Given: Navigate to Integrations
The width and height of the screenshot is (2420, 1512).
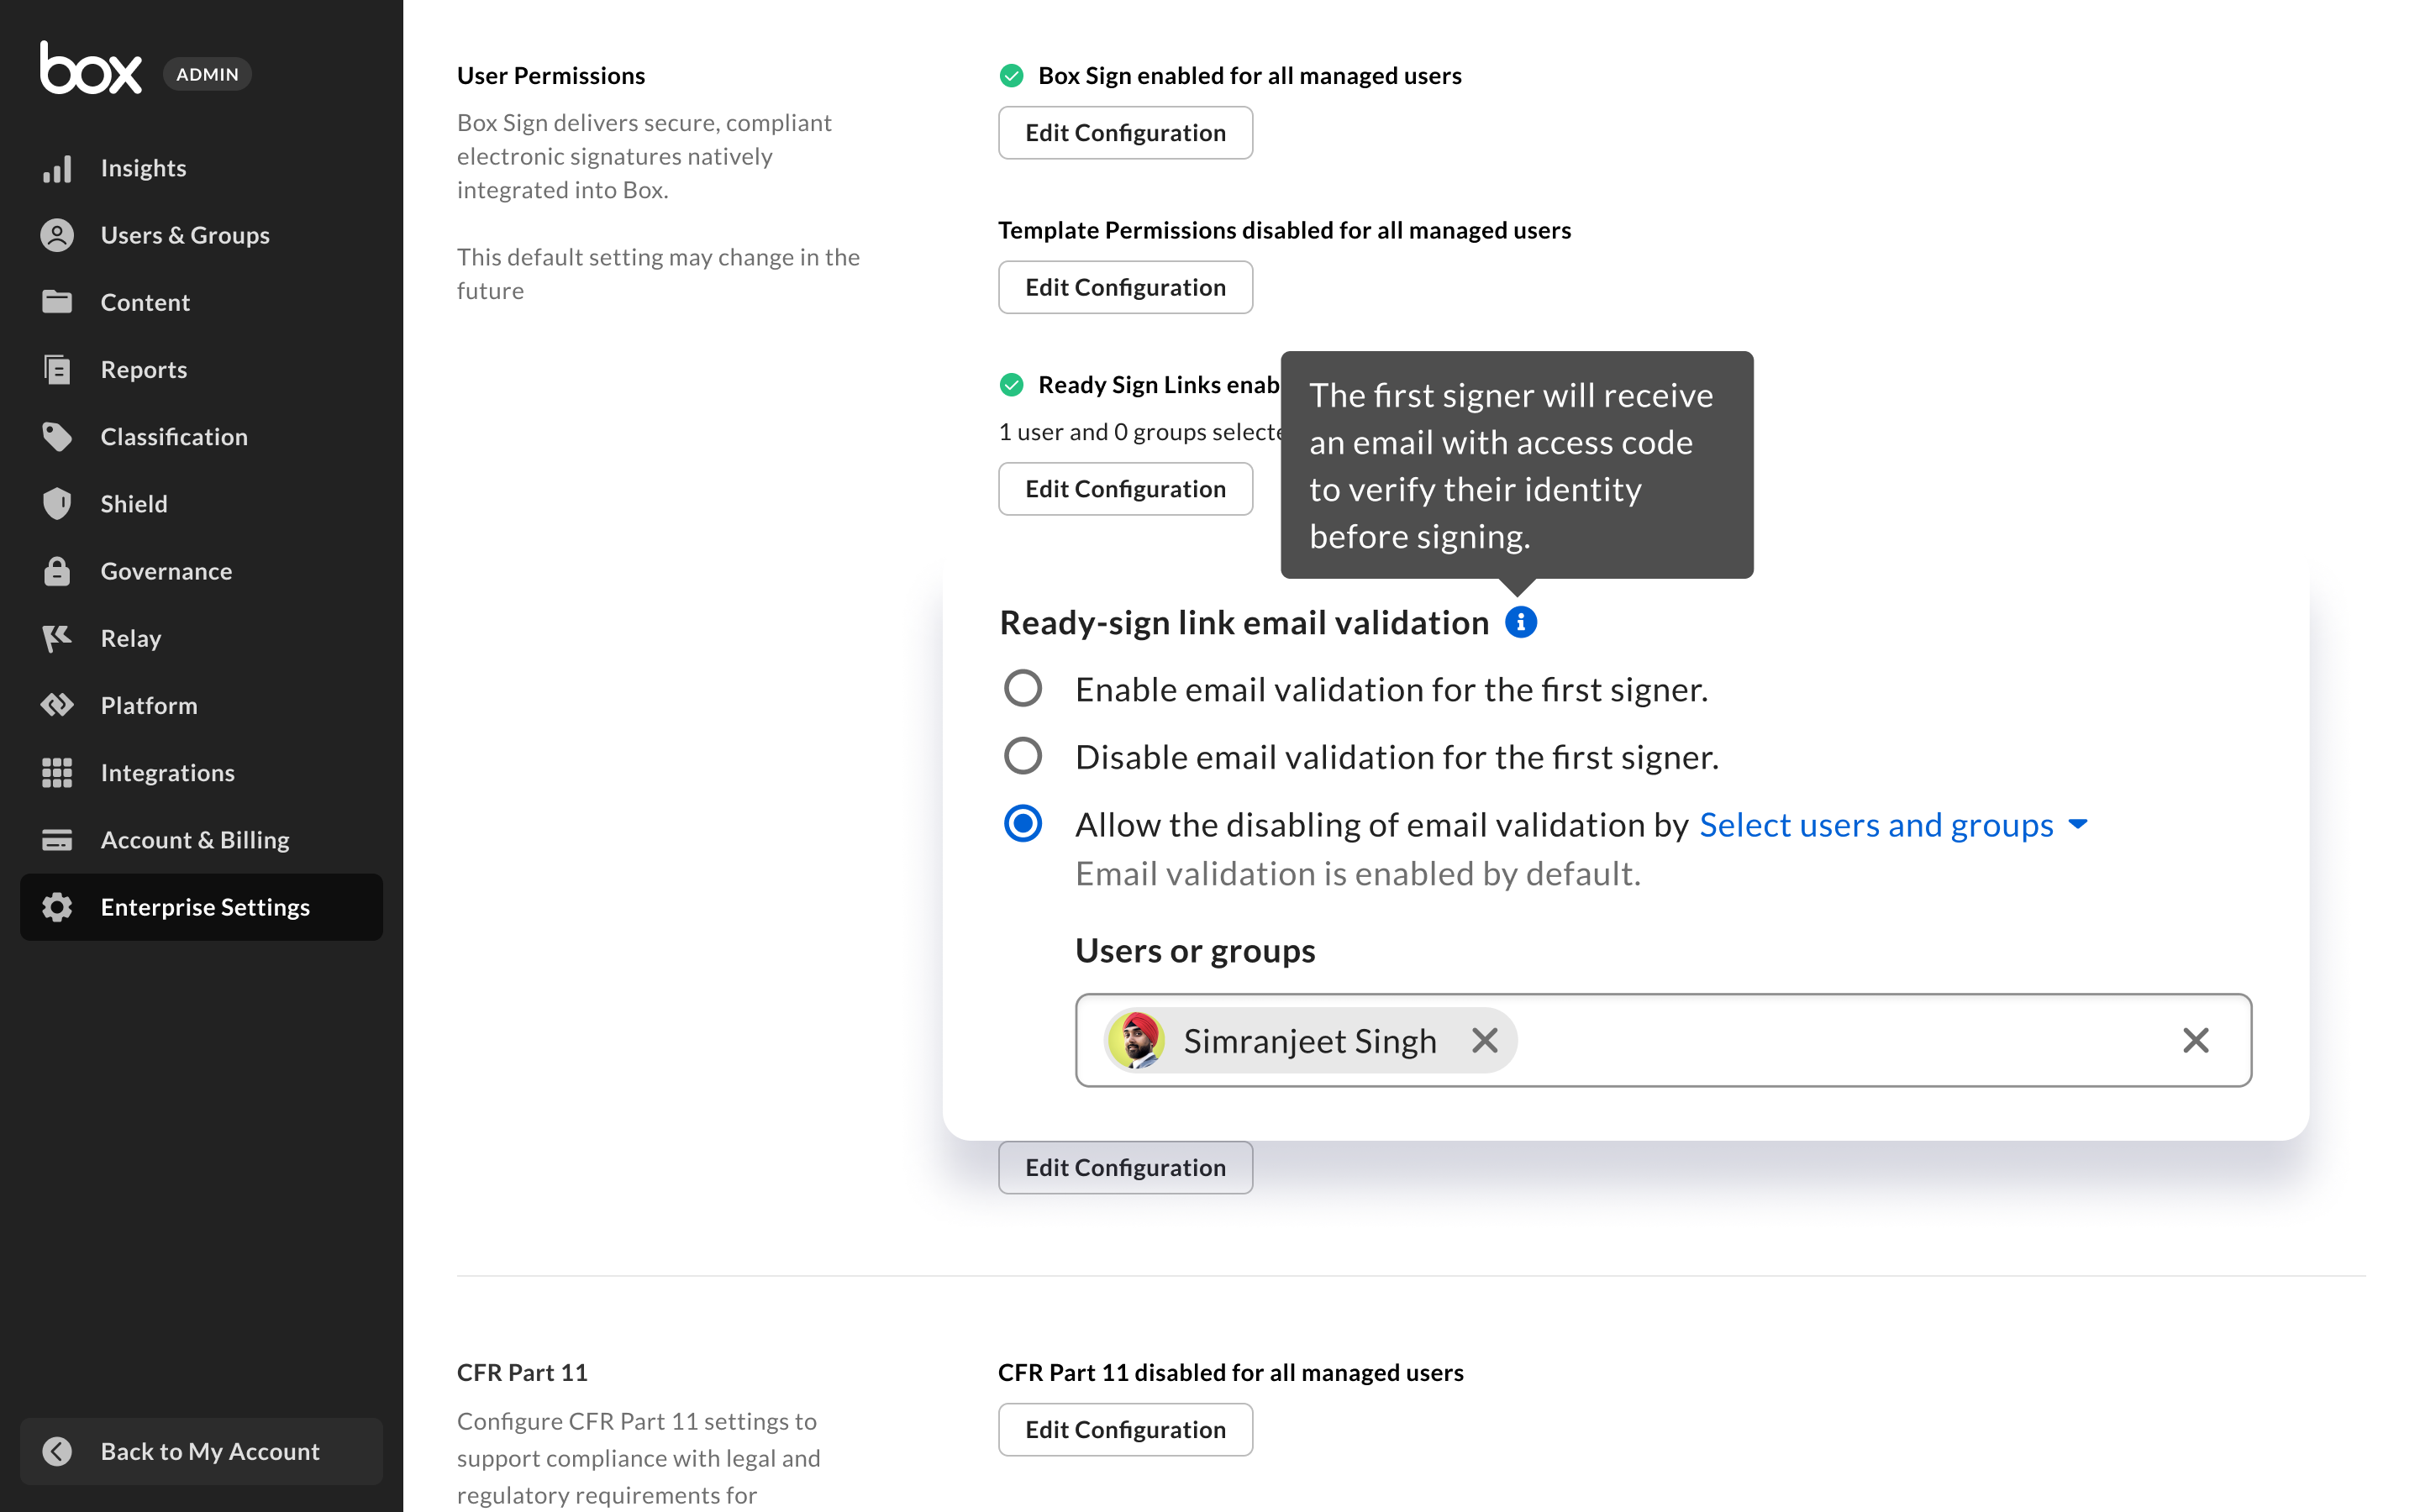Looking at the screenshot, I should pos(201,772).
